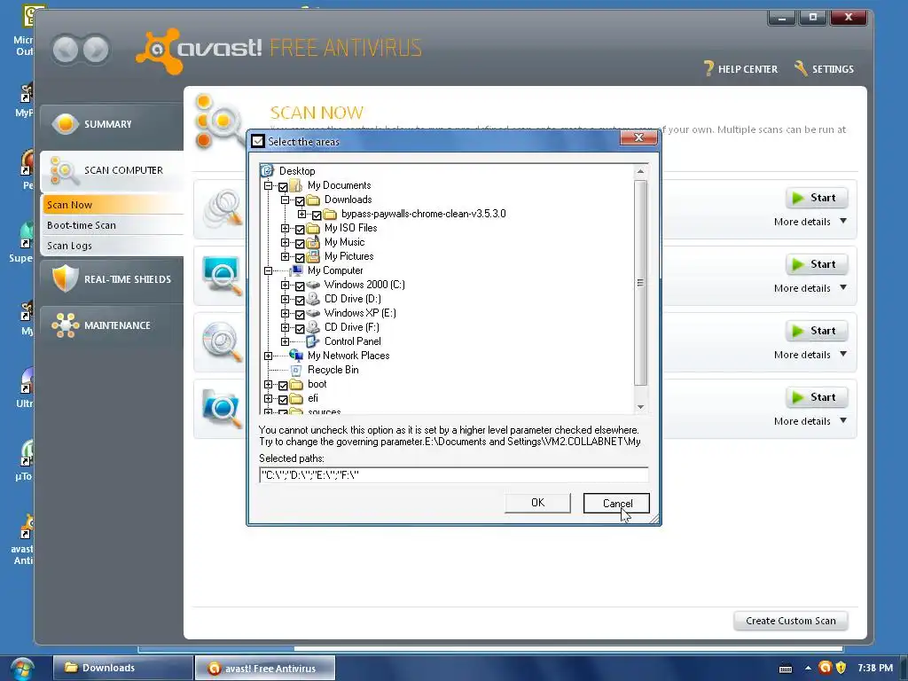
Task: Open Scan Logs submenu item
Action: 113,246
